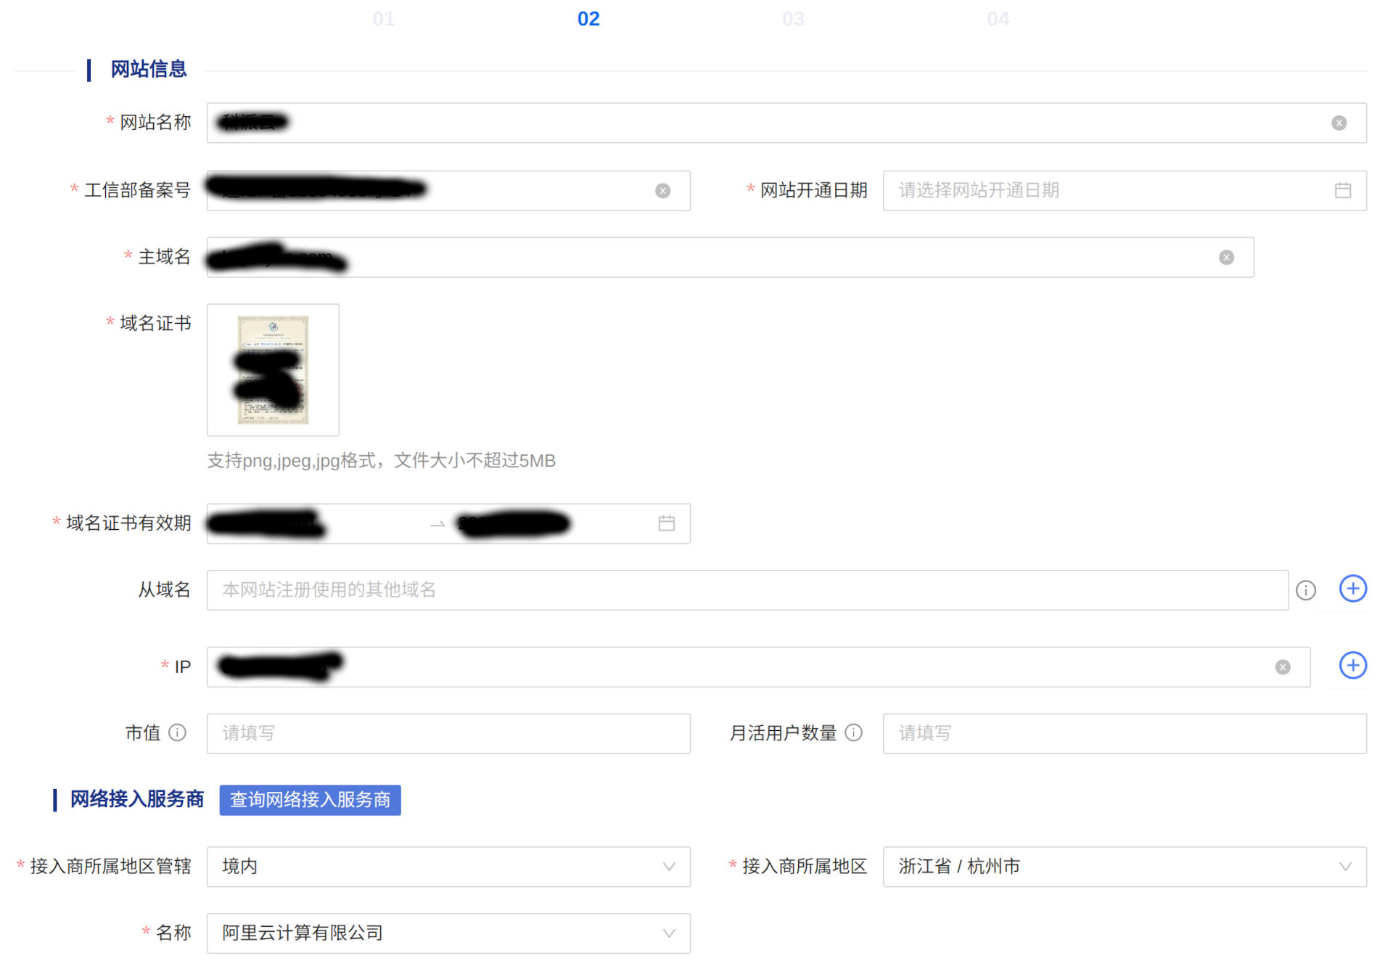View the uploaded domain certificate image
This screenshot has height=961, width=1393.
coord(273,369)
